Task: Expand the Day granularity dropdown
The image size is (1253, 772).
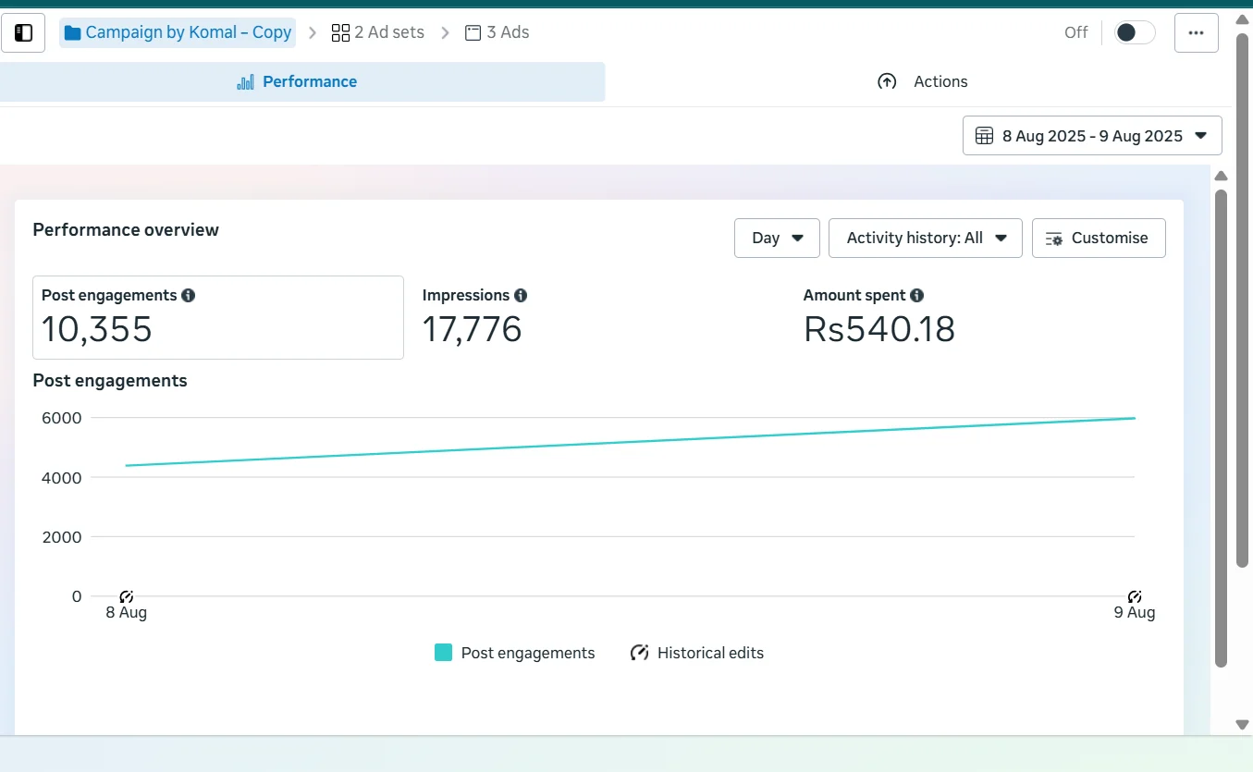Action: 777,238
